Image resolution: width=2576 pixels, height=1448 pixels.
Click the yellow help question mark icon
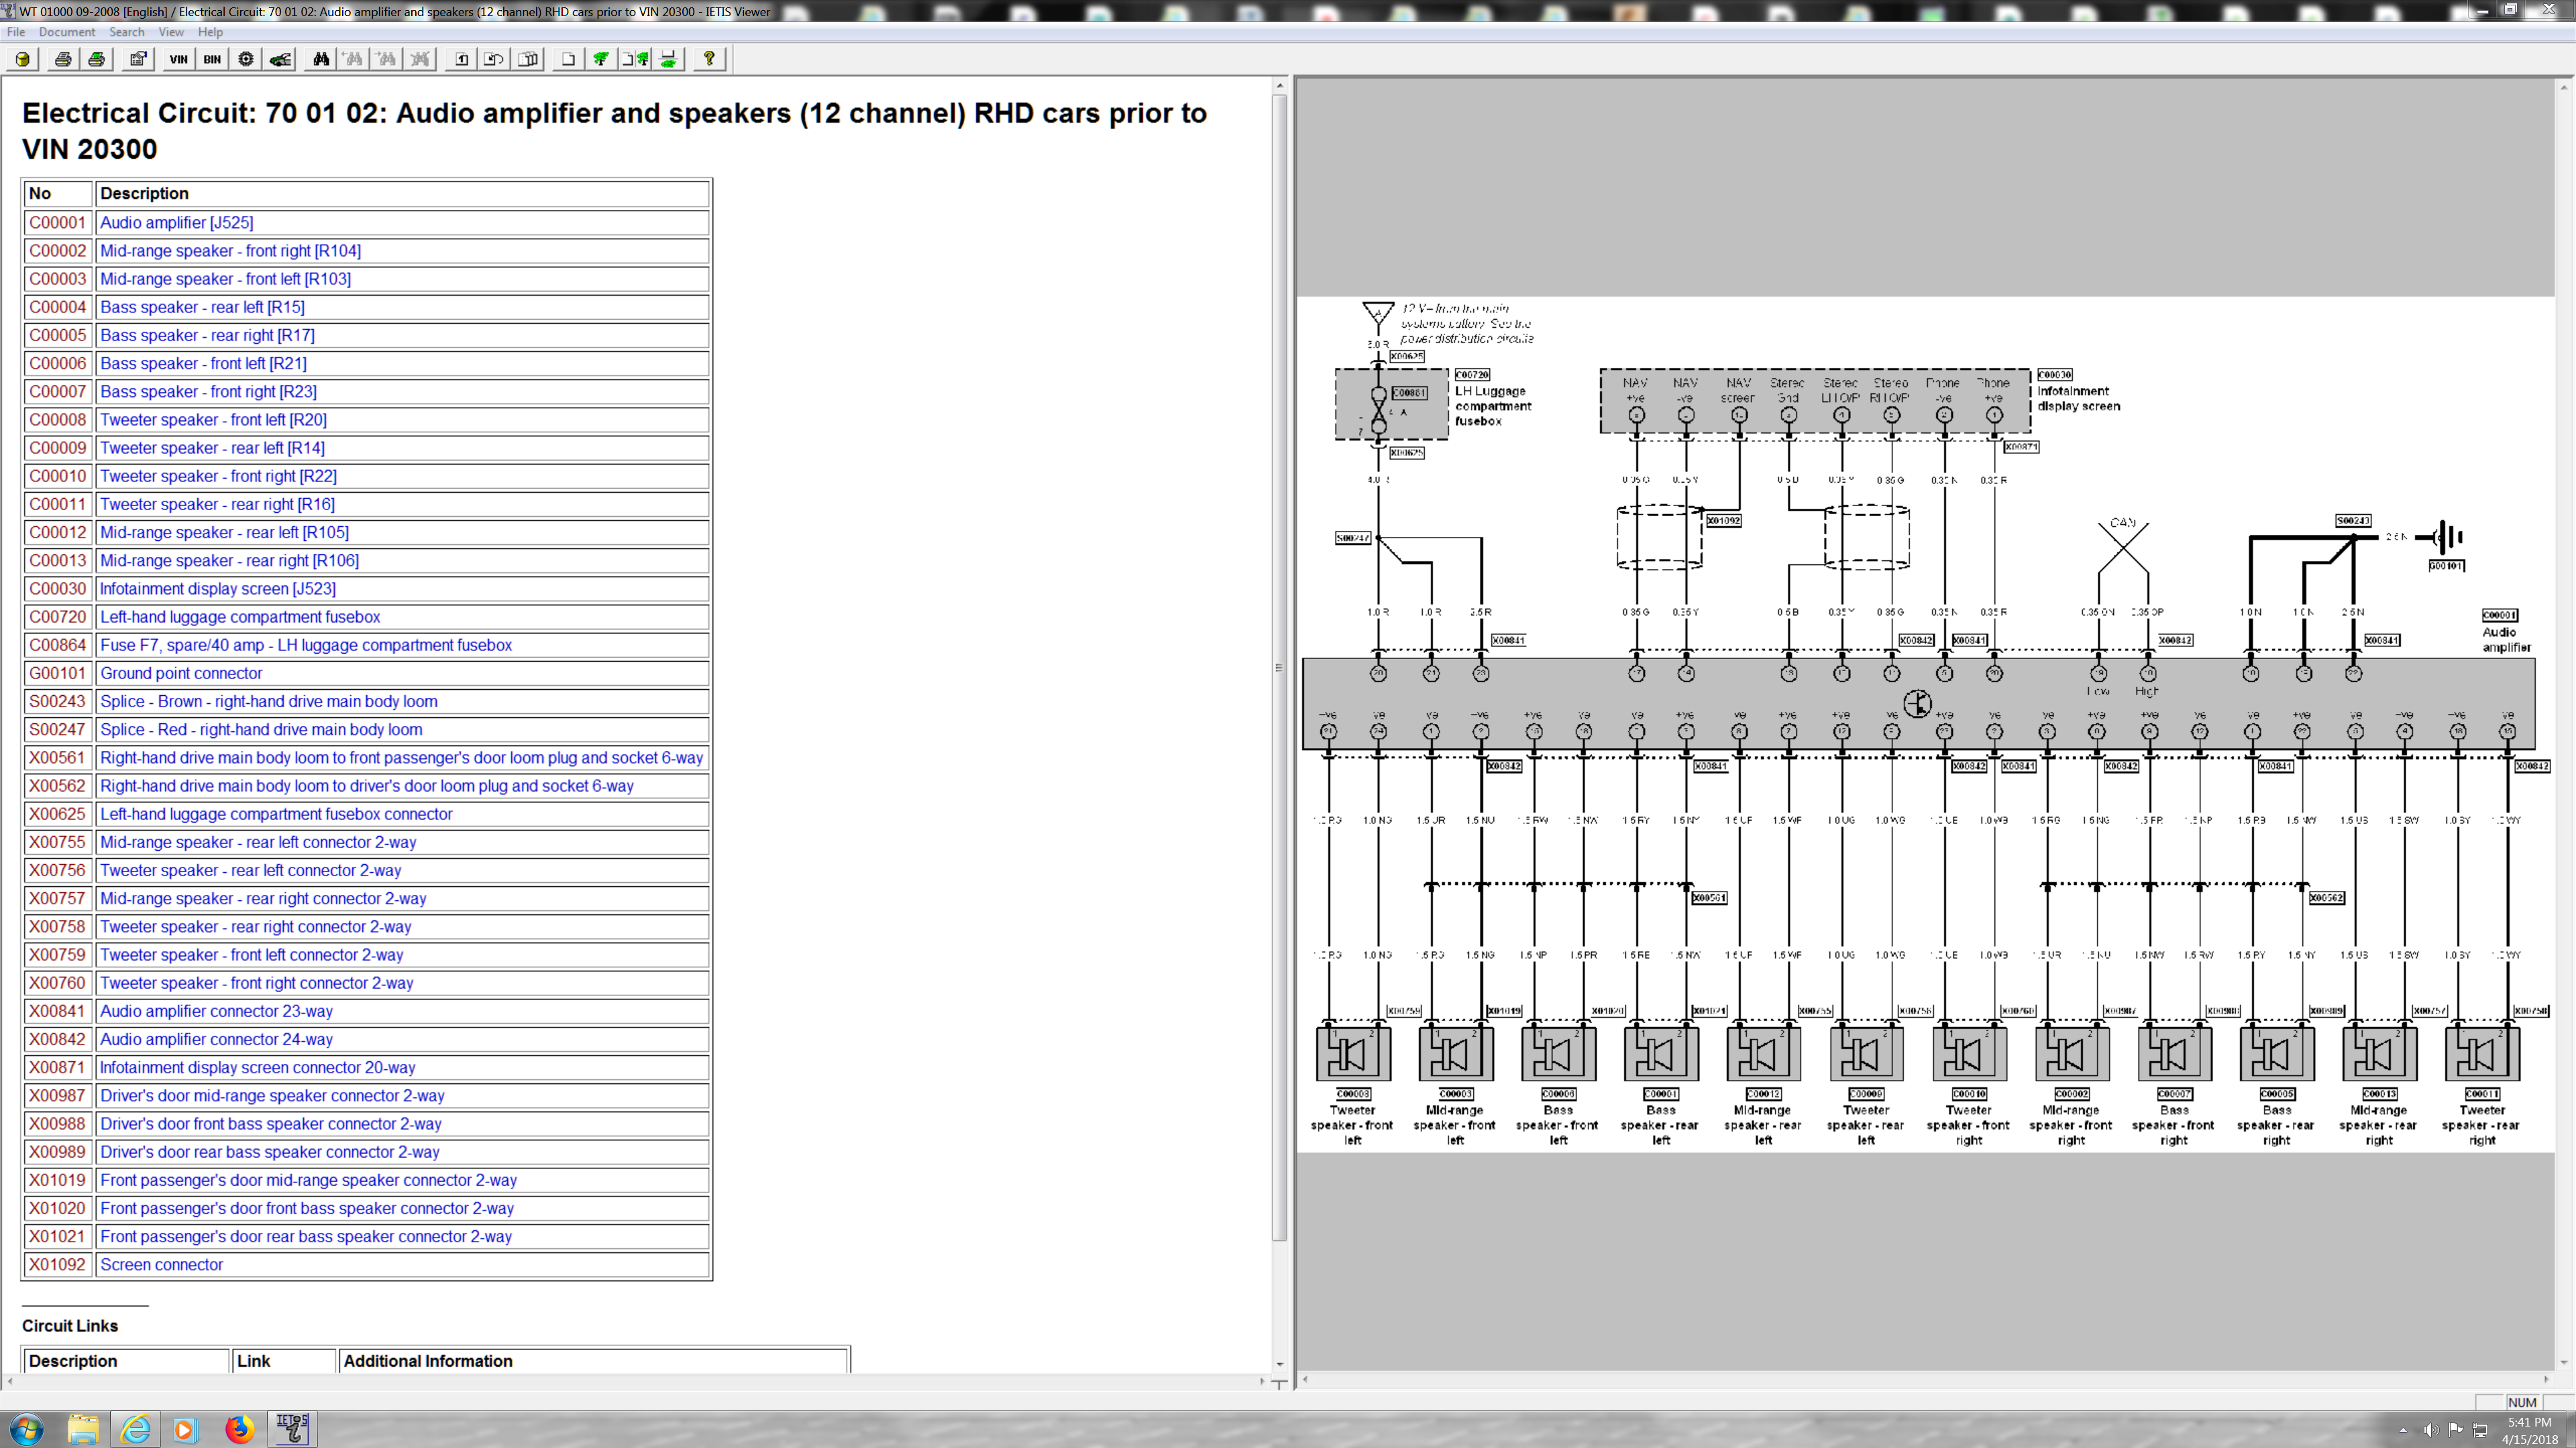coord(709,59)
